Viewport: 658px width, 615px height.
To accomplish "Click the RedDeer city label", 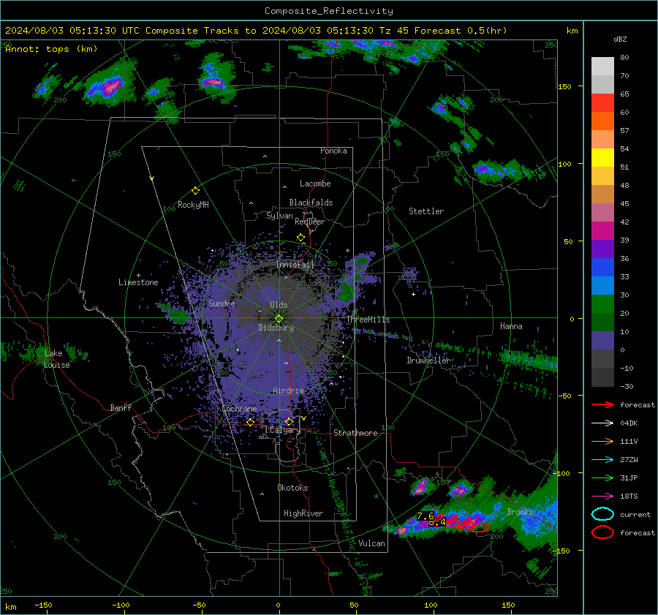I will click(x=310, y=222).
